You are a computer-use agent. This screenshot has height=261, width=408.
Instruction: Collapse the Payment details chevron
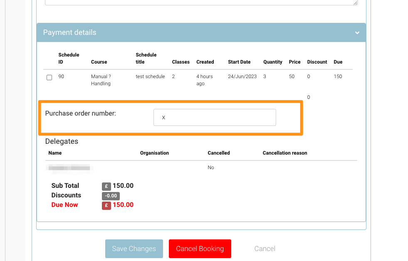point(357,33)
